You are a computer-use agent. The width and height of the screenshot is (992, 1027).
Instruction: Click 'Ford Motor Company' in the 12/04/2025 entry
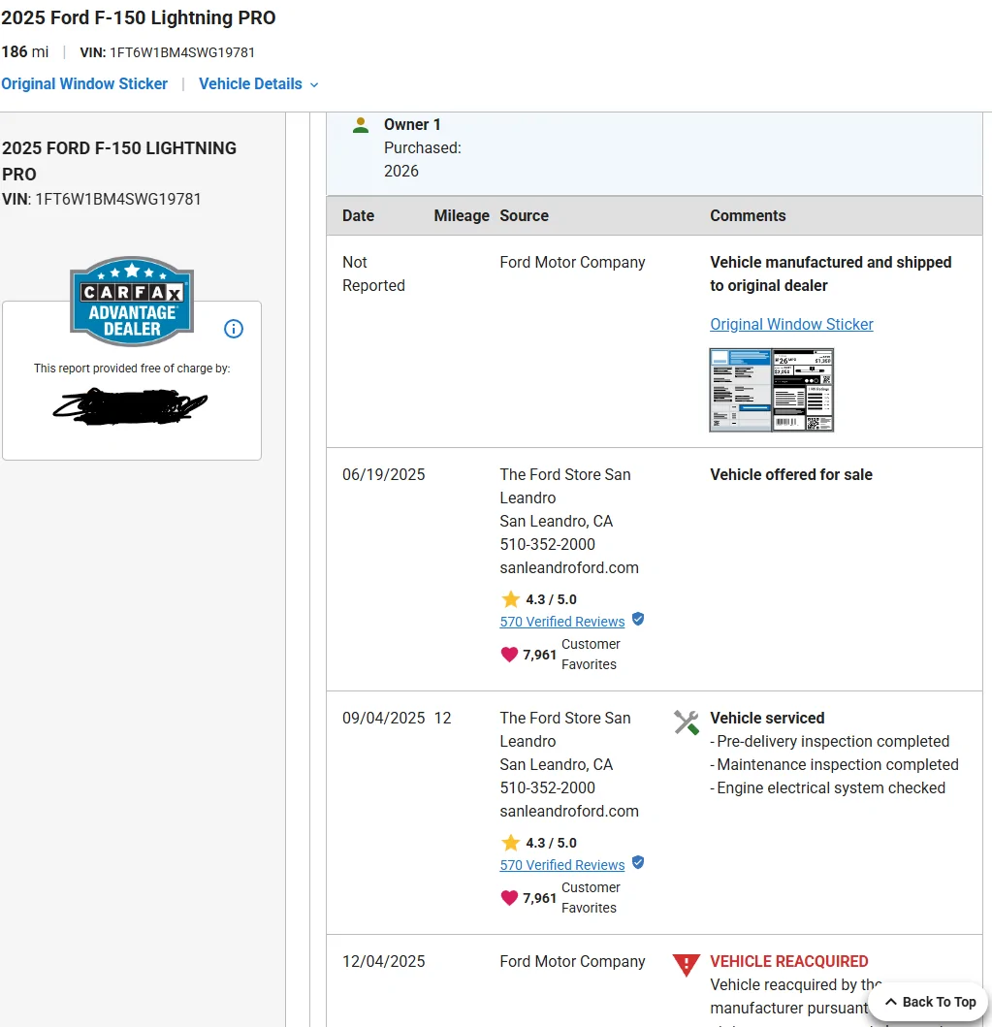coord(572,961)
